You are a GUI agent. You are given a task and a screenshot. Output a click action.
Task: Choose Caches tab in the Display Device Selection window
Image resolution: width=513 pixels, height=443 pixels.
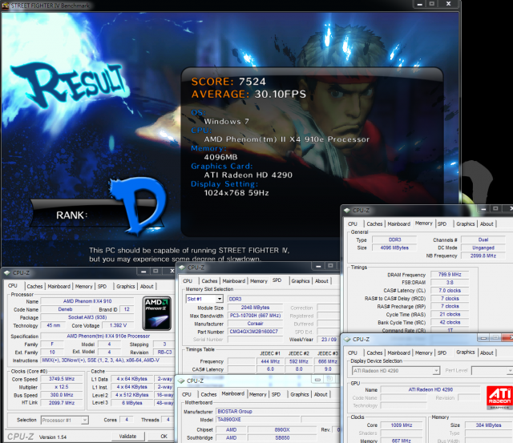pyautogui.click(x=374, y=352)
